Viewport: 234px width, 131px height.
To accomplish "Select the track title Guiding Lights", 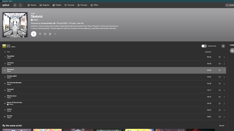I will [x=12, y=76].
